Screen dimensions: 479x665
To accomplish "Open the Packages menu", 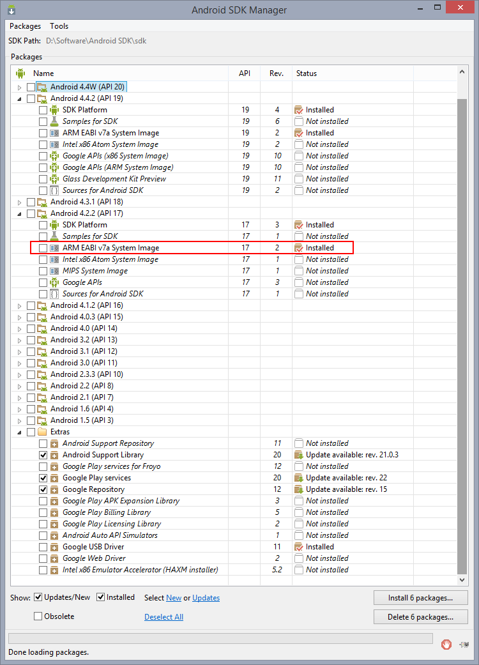I will tap(26, 26).
